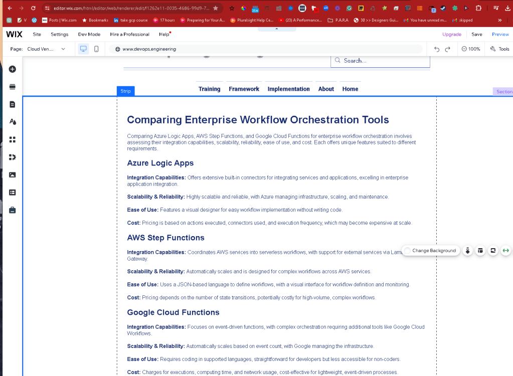This screenshot has height=376, width=513.
Task: Click the Change Background button
Action: coord(431,251)
